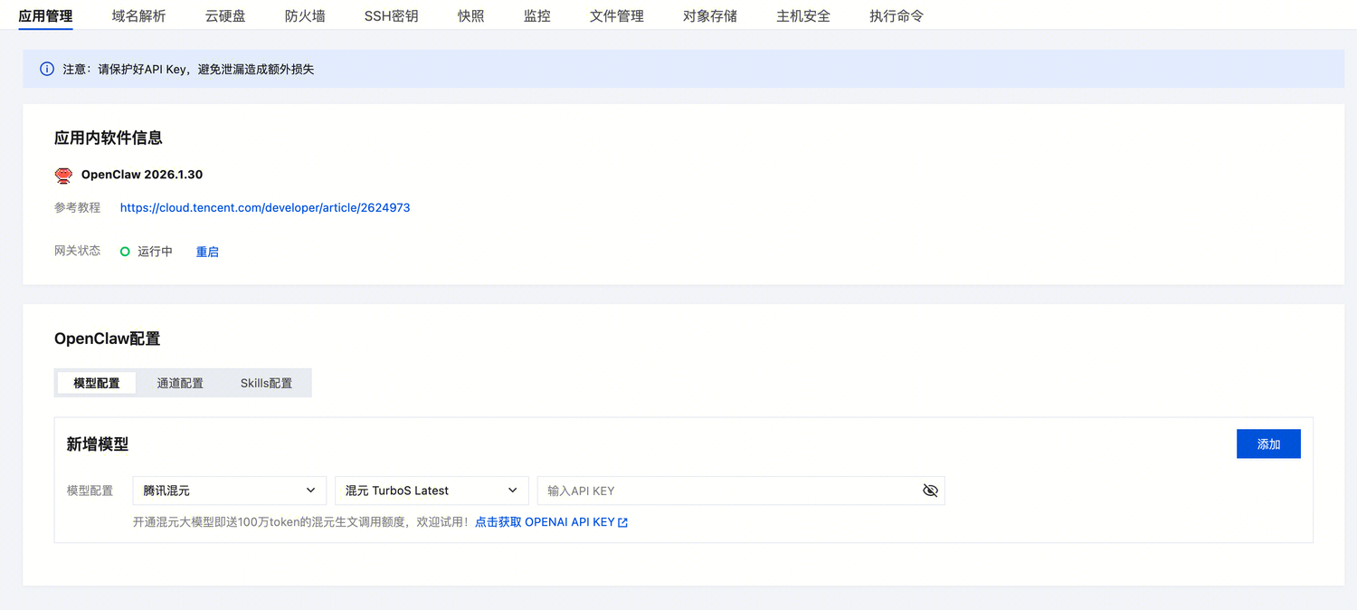Click external link icon after API KEY link
The width and height of the screenshot is (1357, 610).
pyautogui.click(x=622, y=522)
